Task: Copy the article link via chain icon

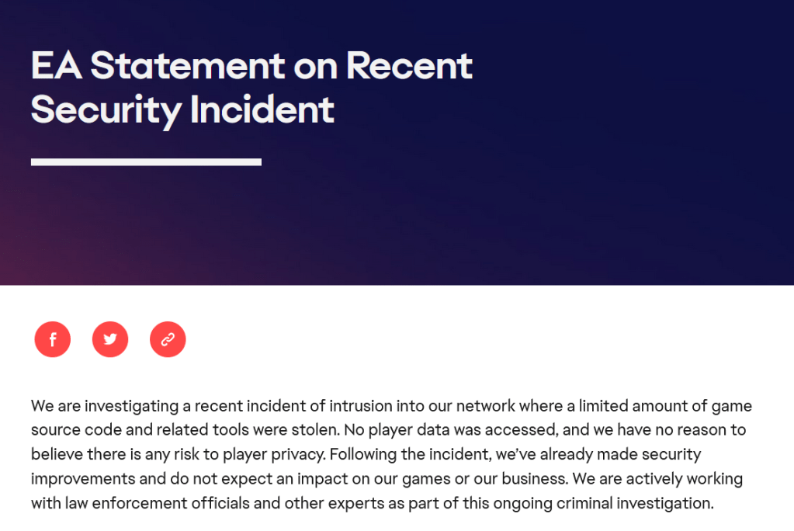Action: pyautogui.click(x=168, y=339)
